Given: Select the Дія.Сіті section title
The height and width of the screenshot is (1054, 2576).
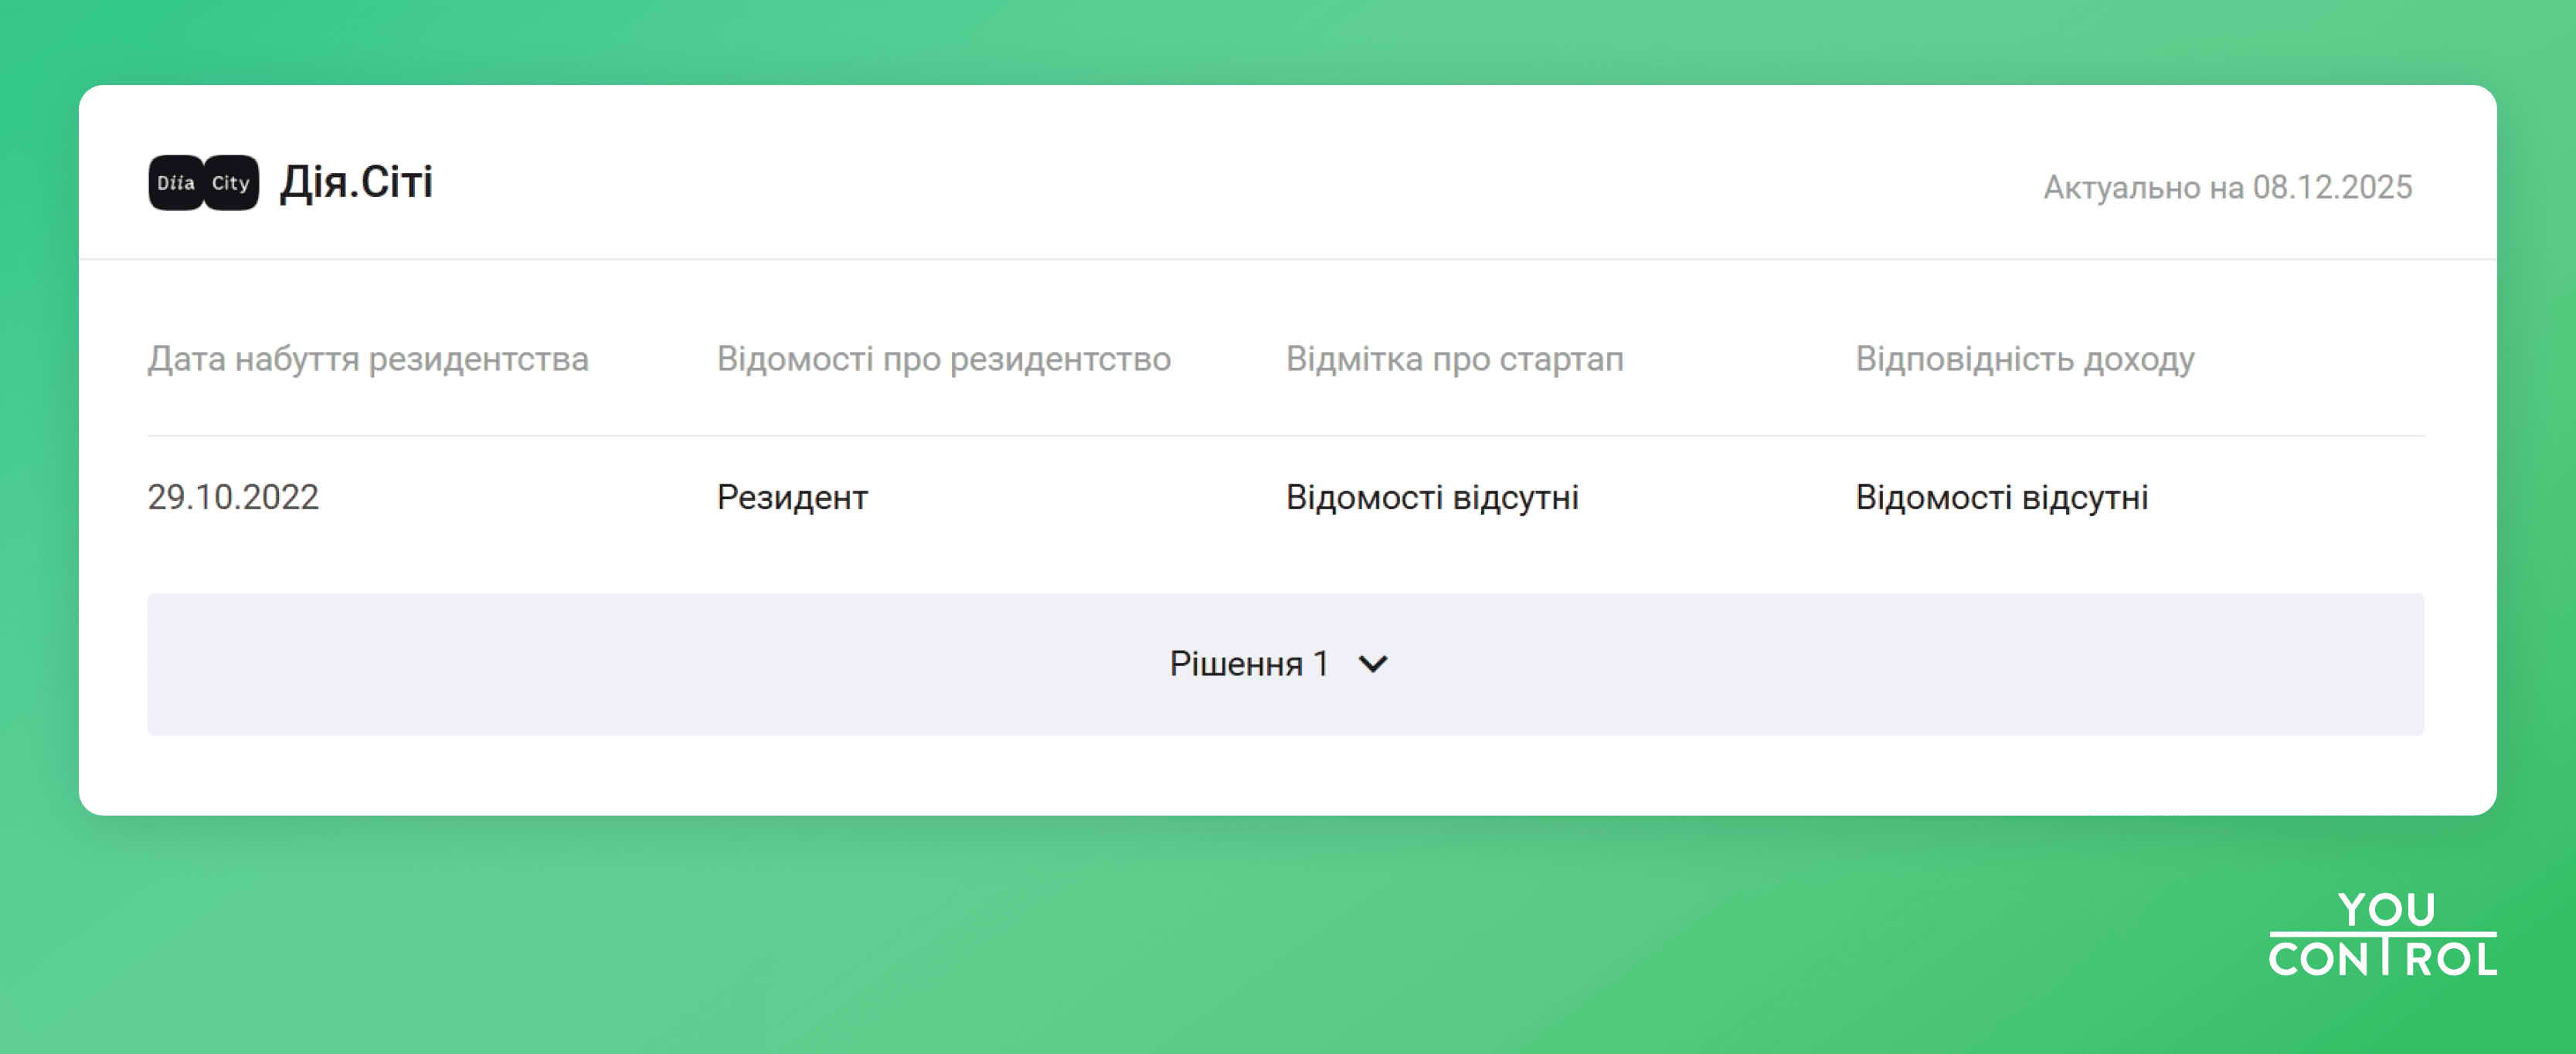Looking at the screenshot, I should click(355, 182).
